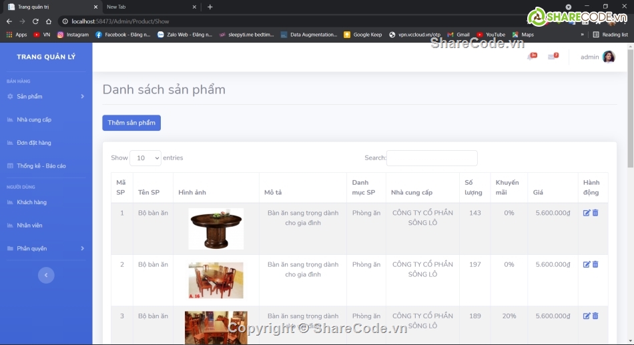Click the Đơn đặt hàng chart icon

(x=10, y=142)
